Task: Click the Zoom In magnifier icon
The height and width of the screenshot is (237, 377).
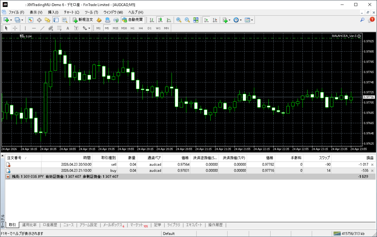Action: pyautogui.click(x=179, y=20)
